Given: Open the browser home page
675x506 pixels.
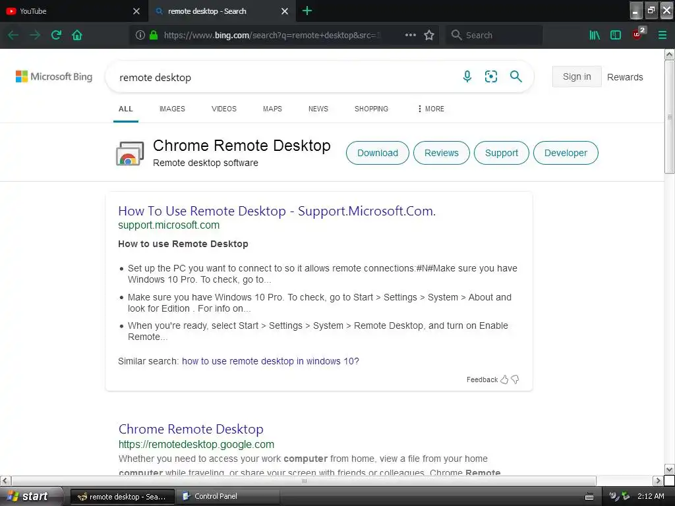Looking at the screenshot, I should pos(77,36).
